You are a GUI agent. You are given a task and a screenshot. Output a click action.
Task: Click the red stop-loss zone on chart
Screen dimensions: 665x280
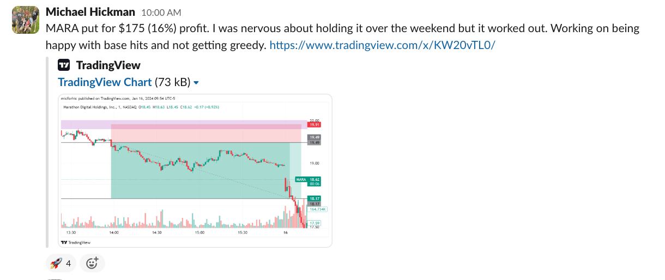pyautogui.click(x=205, y=133)
